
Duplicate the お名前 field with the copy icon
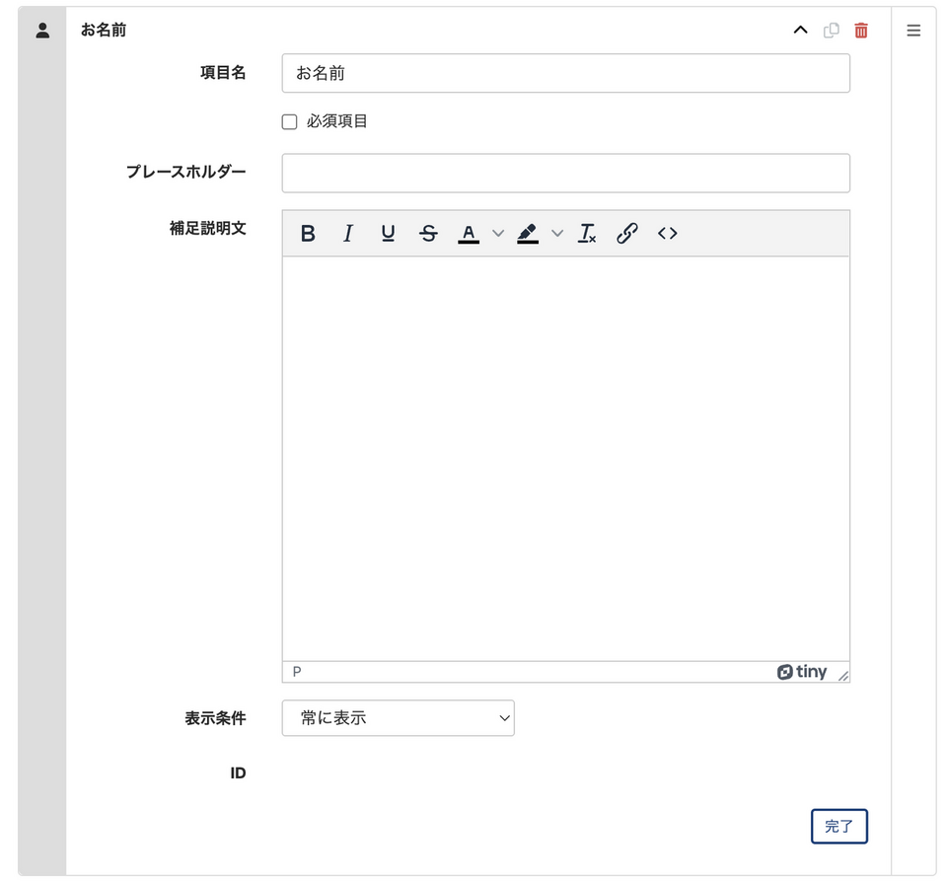[x=832, y=31]
